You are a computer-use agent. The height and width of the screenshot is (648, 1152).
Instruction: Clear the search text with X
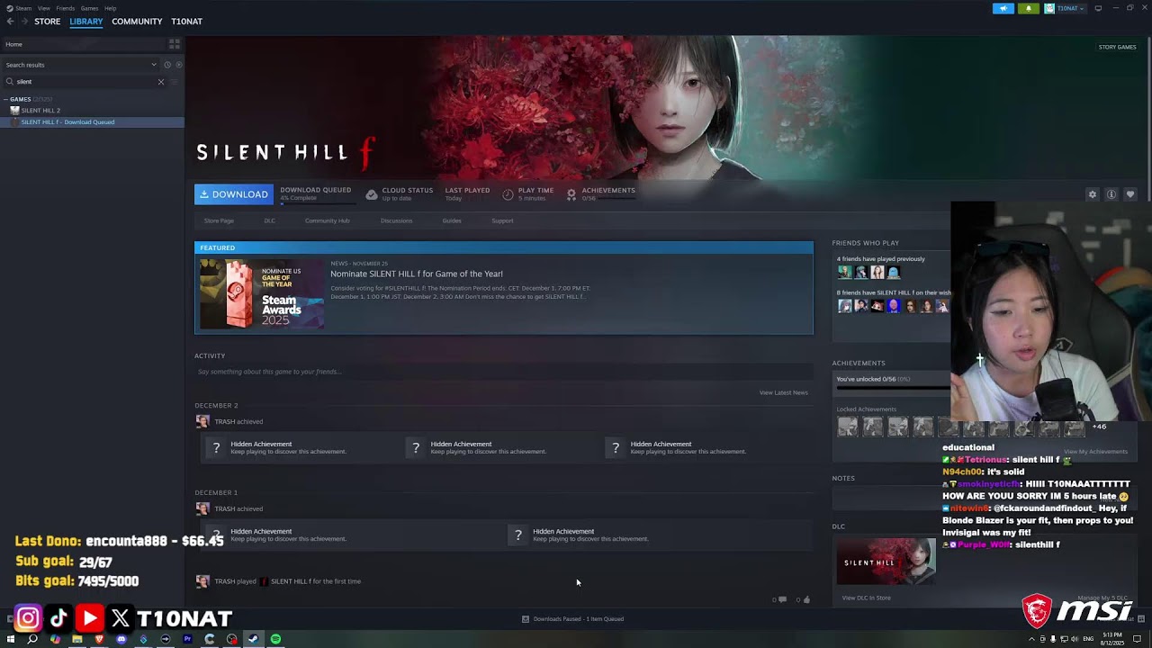pyautogui.click(x=161, y=82)
